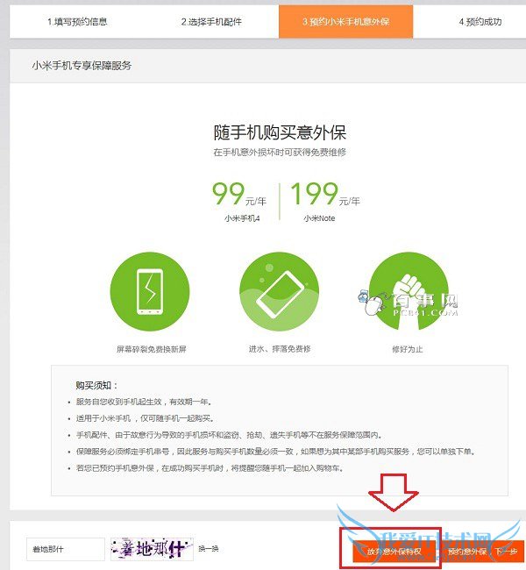Click 在手机意外损坏时可获得免费维修 subtitle
The image size is (526, 570).
click(280, 153)
